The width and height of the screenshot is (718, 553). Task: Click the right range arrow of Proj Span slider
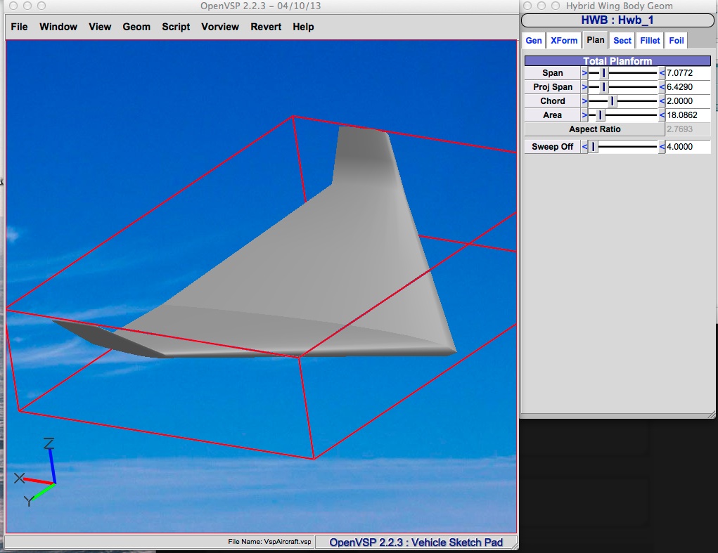pyautogui.click(x=662, y=87)
